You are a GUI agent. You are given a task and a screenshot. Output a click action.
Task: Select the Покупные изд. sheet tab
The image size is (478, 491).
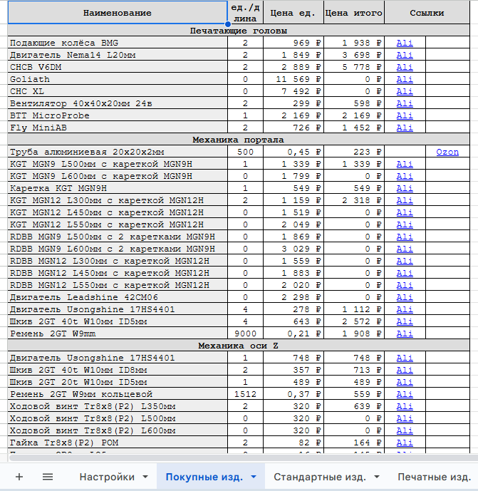(204, 477)
